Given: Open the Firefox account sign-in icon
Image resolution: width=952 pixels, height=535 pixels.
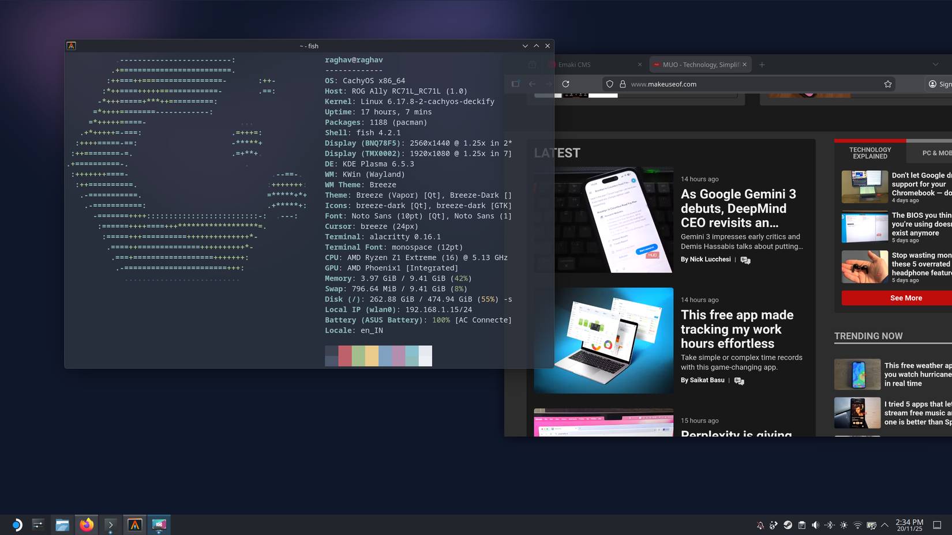Looking at the screenshot, I should pyautogui.click(x=934, y=84).
